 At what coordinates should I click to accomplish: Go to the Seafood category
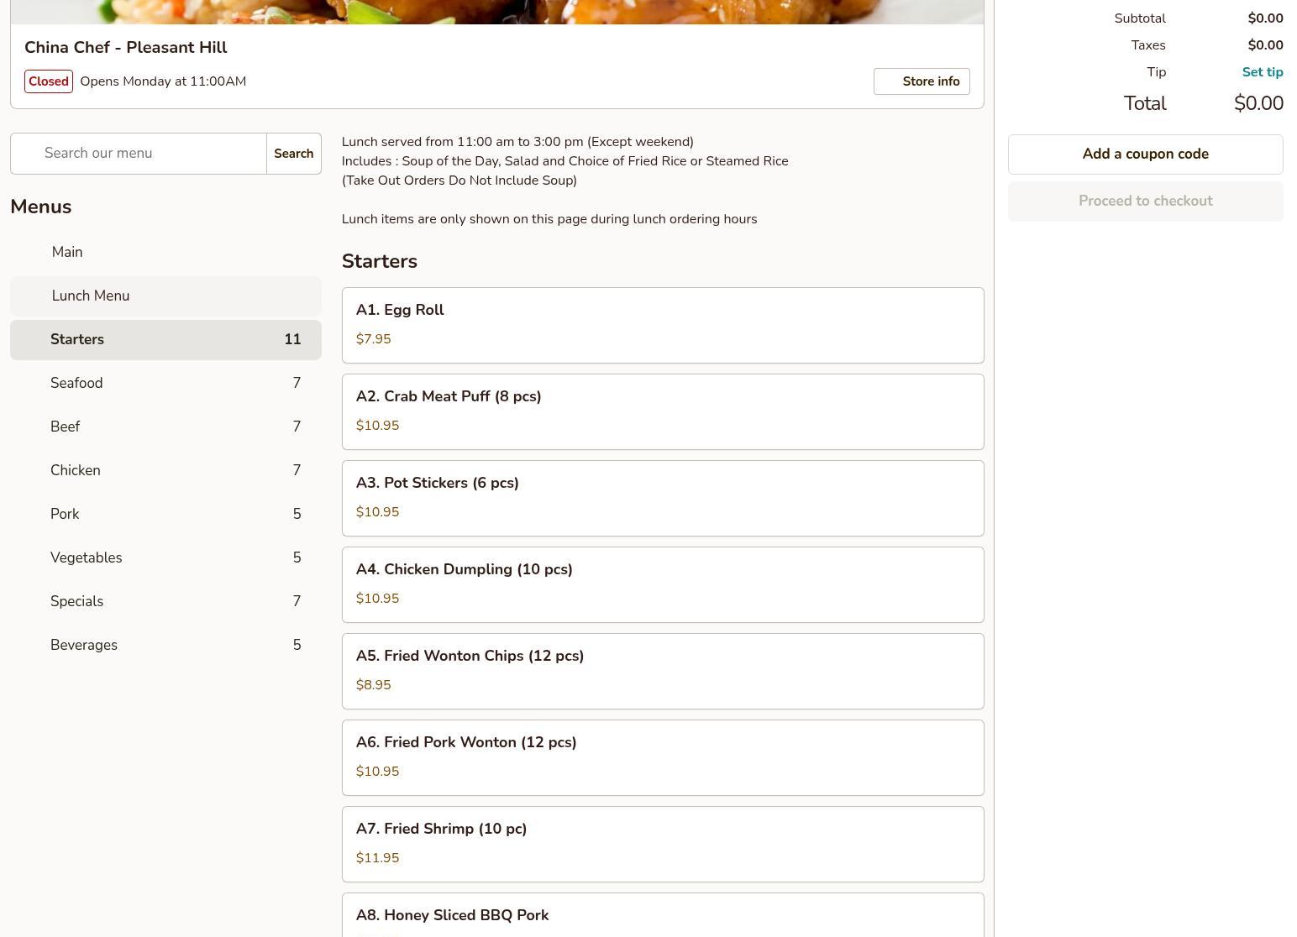165,384
